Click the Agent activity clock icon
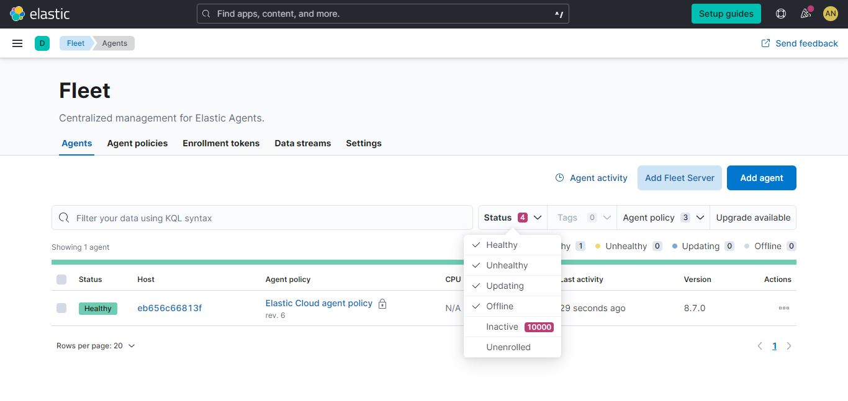 coord(559,178)
